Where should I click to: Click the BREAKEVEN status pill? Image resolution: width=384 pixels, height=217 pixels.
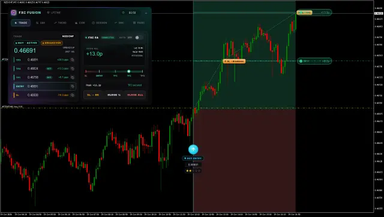click(x=52, y=43)
